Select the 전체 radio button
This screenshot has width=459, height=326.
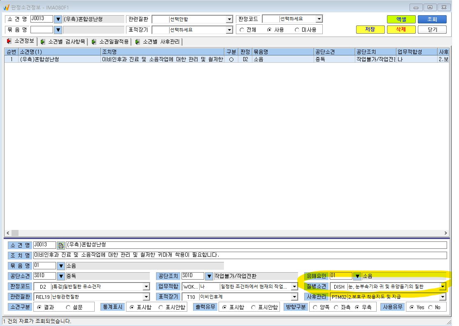pos(242,30)
